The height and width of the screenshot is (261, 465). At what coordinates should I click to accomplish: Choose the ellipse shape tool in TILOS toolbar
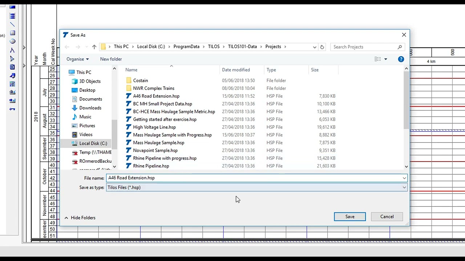pos(12,41)
